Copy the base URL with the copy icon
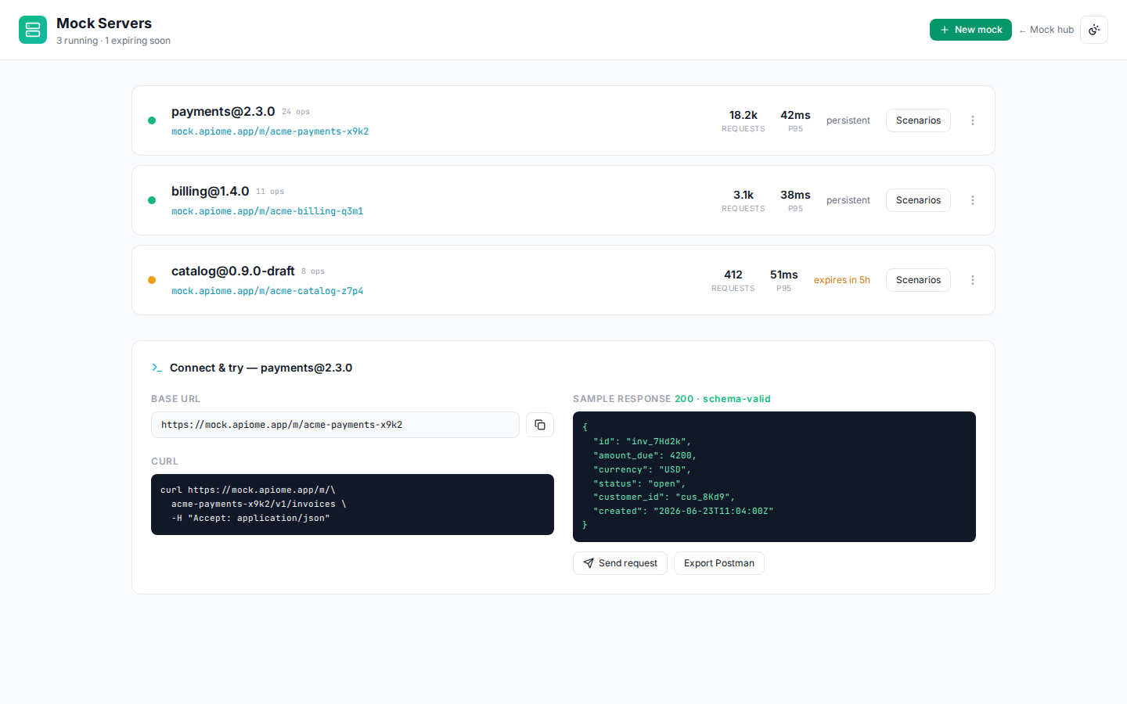Viewport: 1127px width, 704px height. tap(540, 425)
